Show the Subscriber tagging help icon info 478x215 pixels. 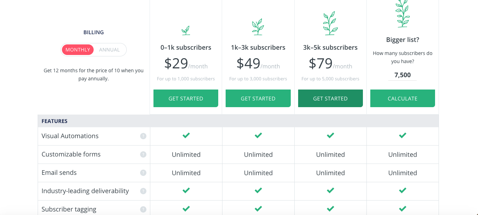[x=143, y=209]
